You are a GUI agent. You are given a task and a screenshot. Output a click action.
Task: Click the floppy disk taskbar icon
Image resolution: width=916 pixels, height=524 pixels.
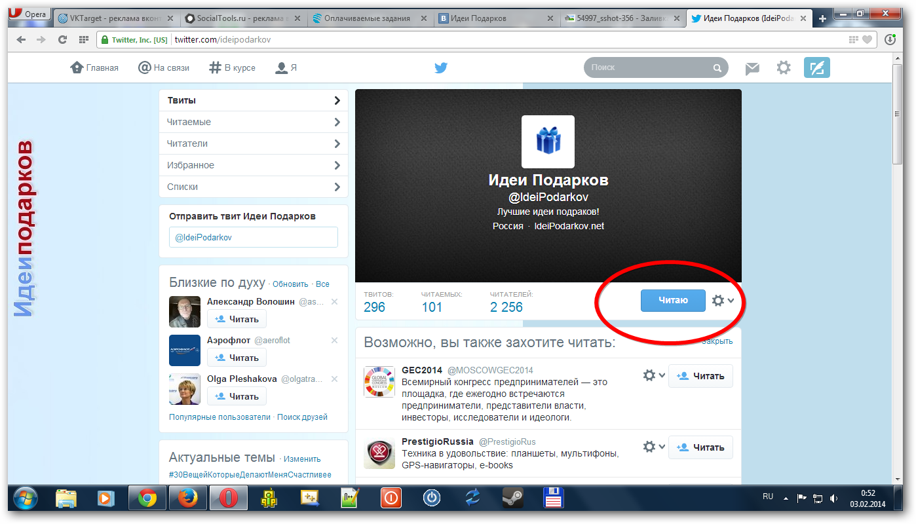click(x=554, y=498)
